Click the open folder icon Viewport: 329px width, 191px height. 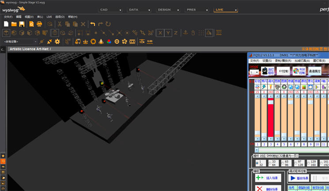click(14, 24)
